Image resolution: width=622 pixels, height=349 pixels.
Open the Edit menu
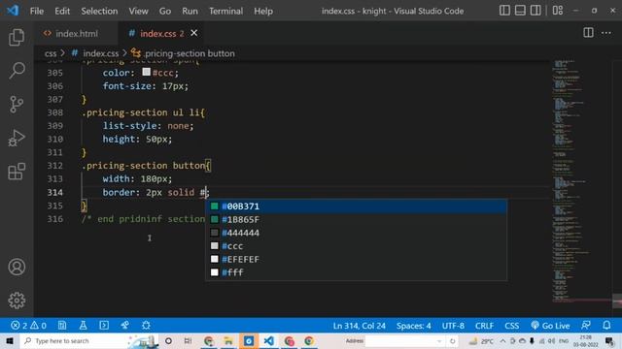click(62, 11)
